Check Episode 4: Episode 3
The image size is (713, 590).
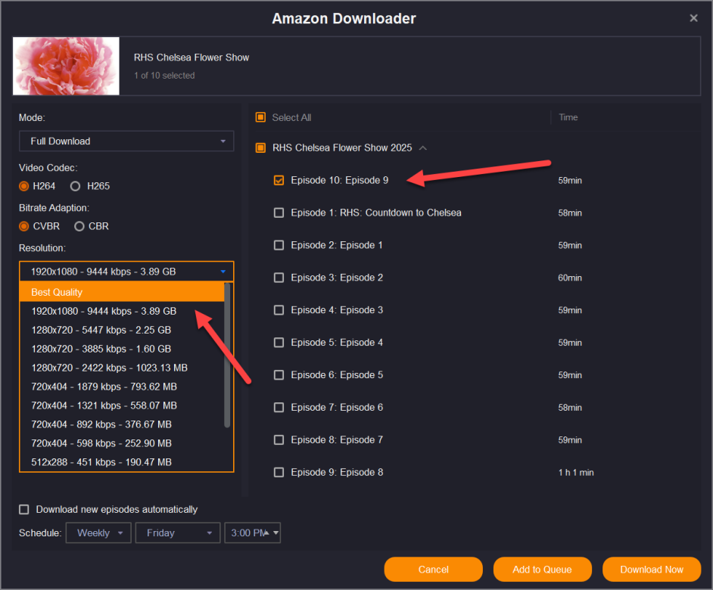[279, 310]
